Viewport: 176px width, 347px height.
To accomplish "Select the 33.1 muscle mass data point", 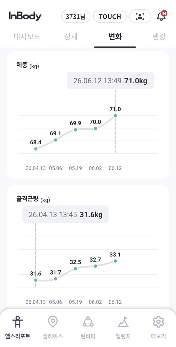I will pos(115,261).
